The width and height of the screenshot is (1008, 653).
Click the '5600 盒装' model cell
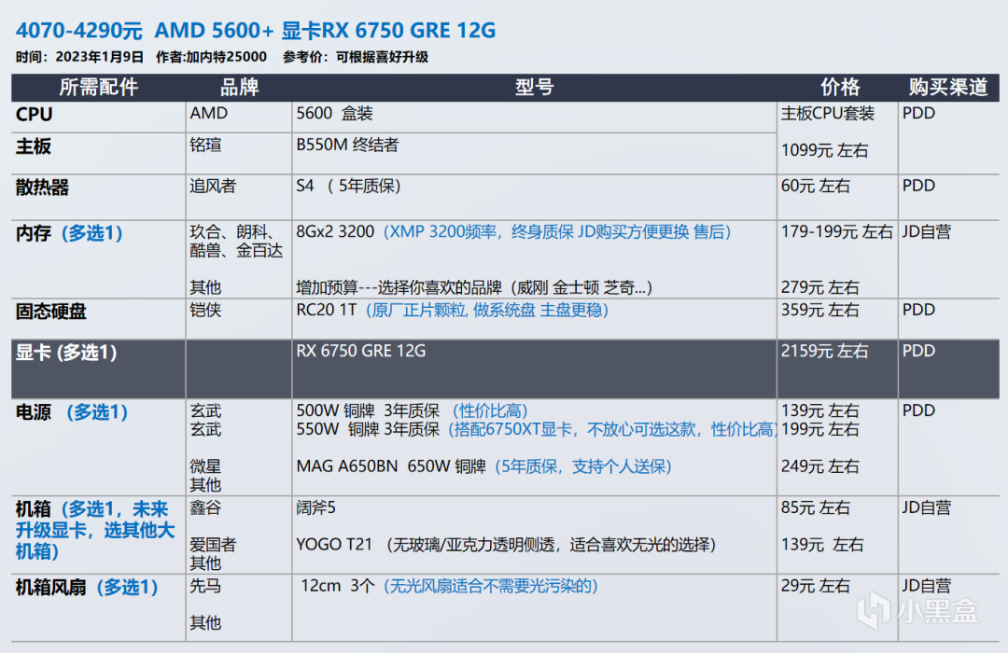pos(334,113)
